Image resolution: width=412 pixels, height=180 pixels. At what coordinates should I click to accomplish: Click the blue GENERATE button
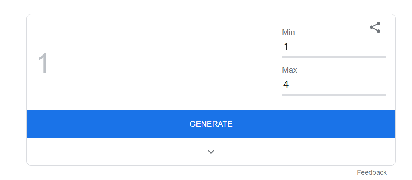[211, 124]
